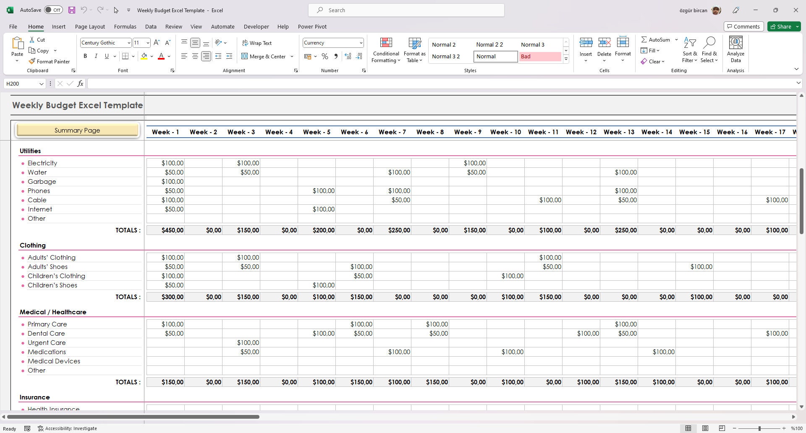
Task: Click the horizontal scrollbar thumb
Action: tap(133, 417)
